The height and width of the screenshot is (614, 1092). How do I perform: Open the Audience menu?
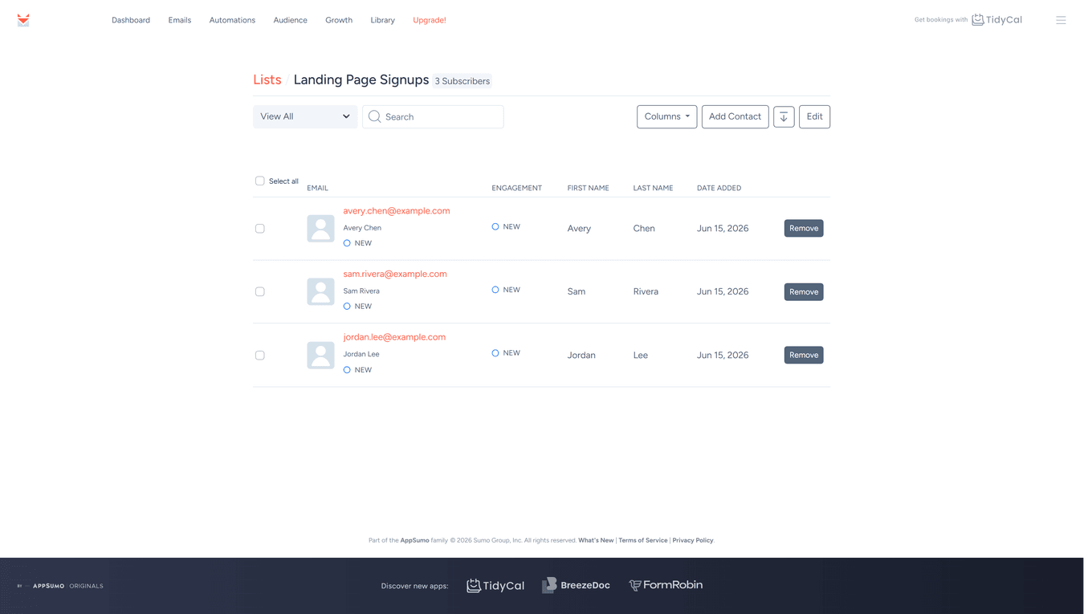290,20
